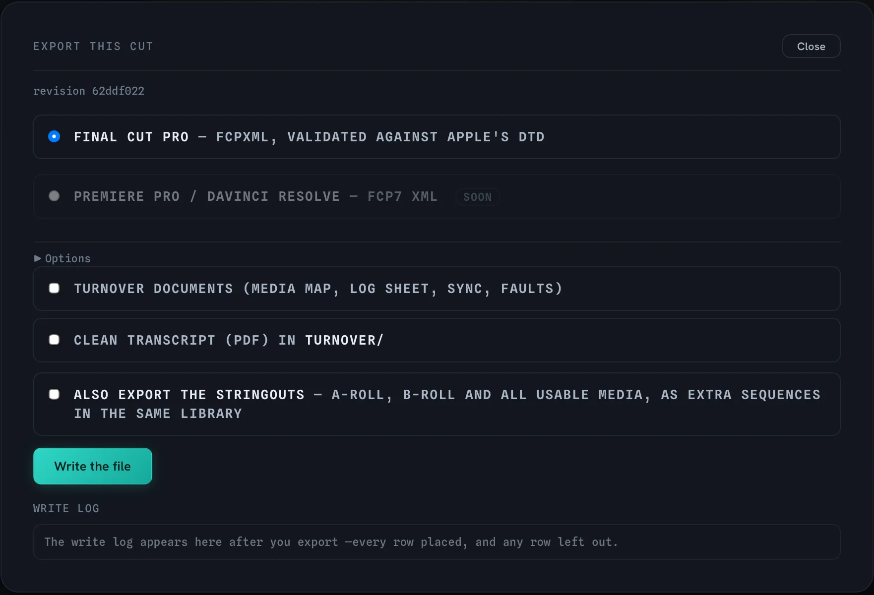This screenshot has width=874, height=595.
Task: Click the Write the file button
Action: click(x=93, y=466)
